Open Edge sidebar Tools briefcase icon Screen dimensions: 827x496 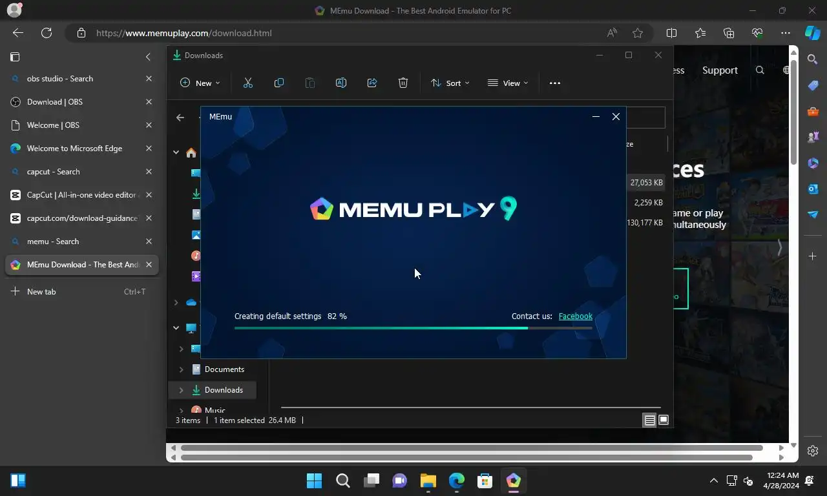[813, 111]
